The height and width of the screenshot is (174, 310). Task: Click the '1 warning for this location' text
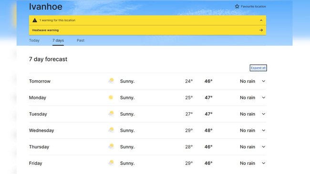(57, 20)
